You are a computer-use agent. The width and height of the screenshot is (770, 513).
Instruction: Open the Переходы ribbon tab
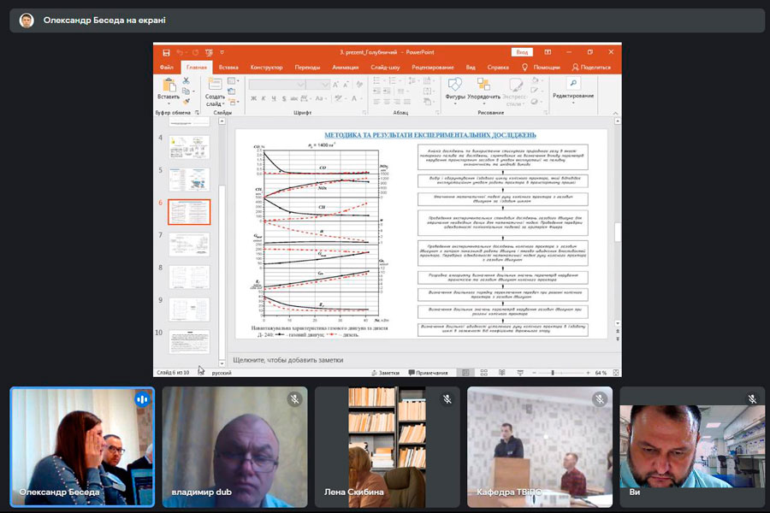(307, 68)
